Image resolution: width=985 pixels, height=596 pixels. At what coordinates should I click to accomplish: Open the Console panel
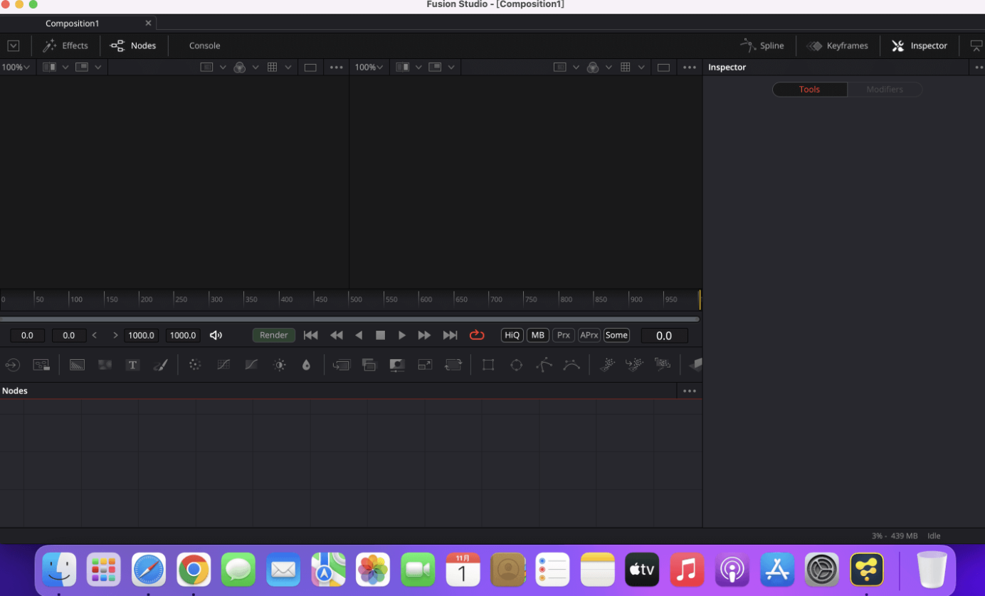click(x=204, y=45)
